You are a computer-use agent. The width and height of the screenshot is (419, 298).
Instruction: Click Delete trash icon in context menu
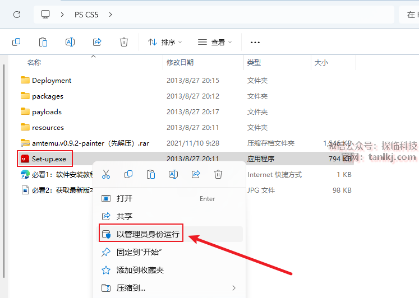tap(218, 174)
